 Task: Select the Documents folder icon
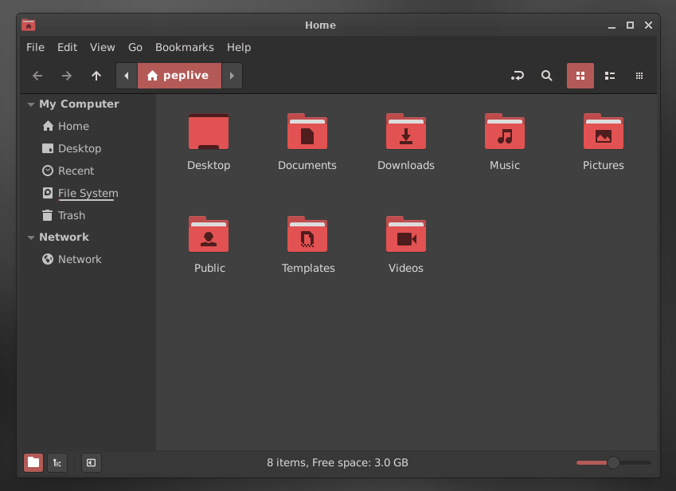point(307,132)
